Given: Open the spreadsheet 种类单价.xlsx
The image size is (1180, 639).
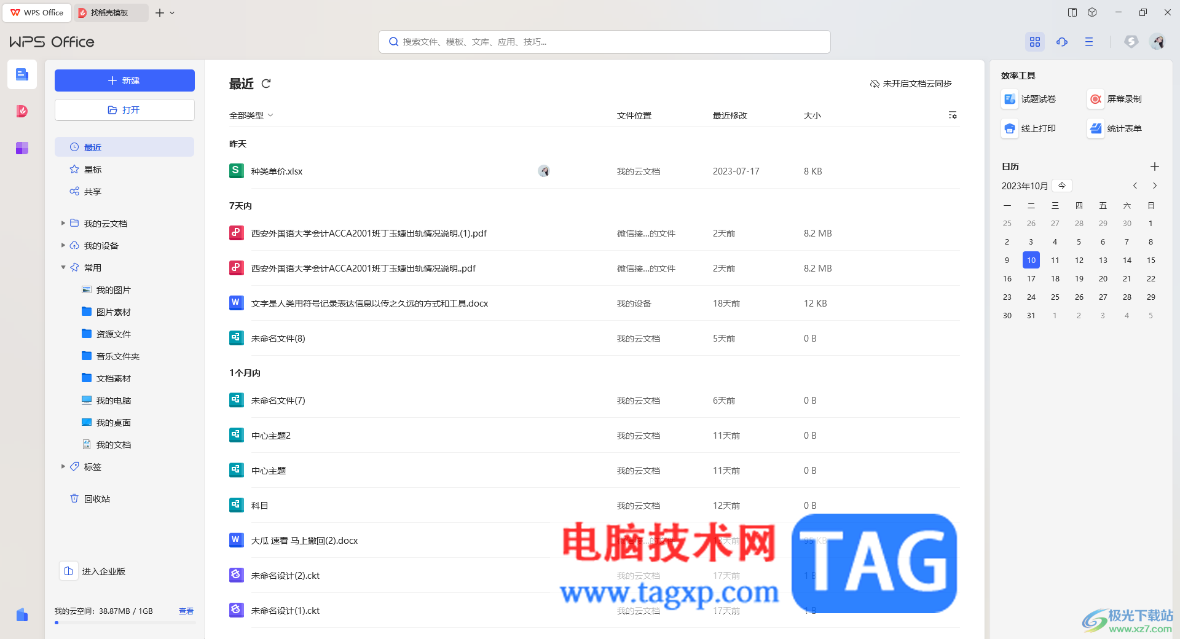Looking at the screenshot, I should coord(277,171).
